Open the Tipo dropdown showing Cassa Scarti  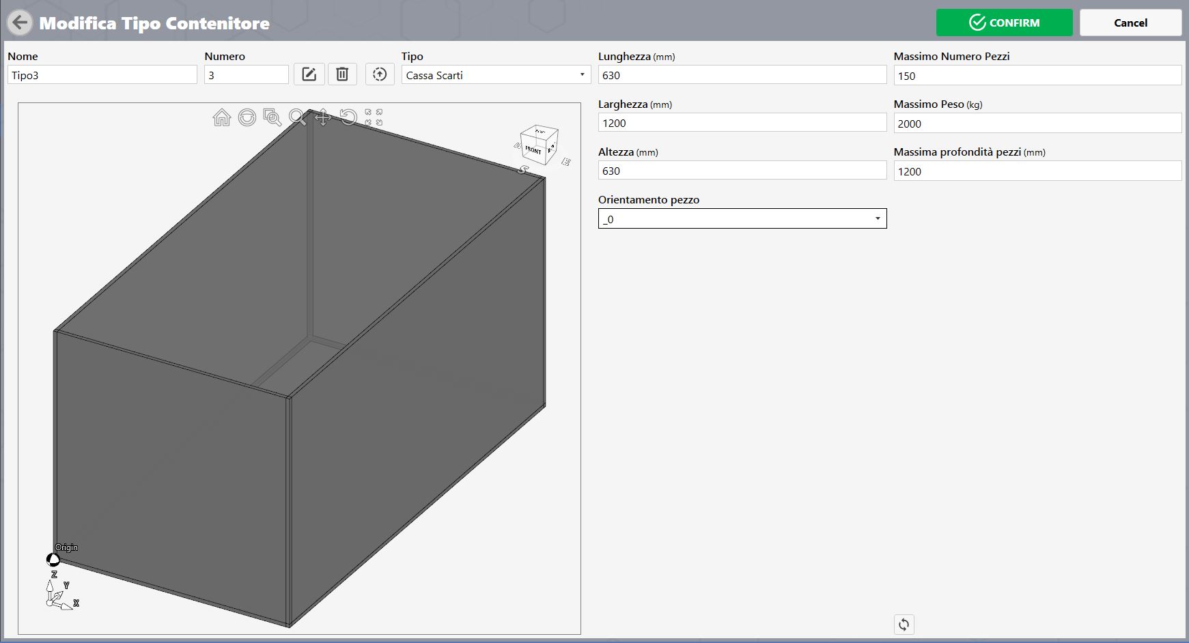point(496,75)
